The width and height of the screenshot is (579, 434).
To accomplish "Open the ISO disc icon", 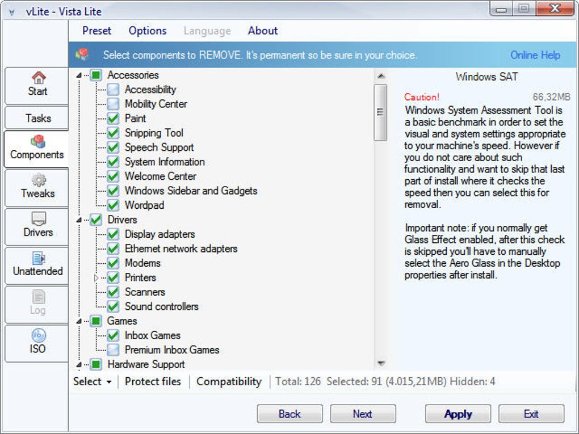I will click(x=39, y=335).
